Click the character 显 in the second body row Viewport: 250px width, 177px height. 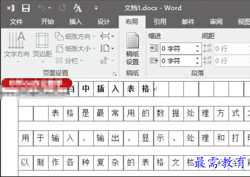pyautogui.click(x=145, y=138)
